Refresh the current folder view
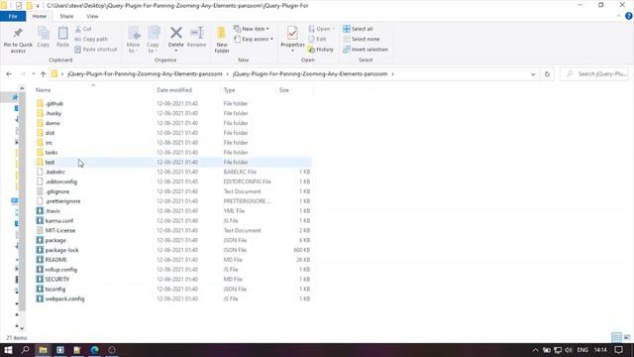 coord(547,74)
